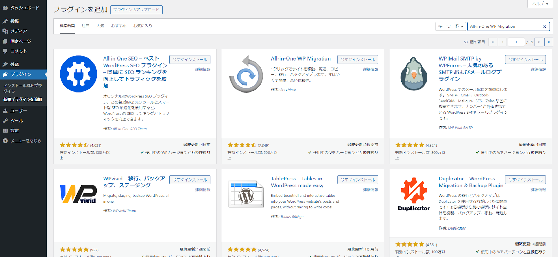Open 詳細情報 for WPvivid
The width and height of the screenshot is (558, 257).
click(x=203, y=190)
